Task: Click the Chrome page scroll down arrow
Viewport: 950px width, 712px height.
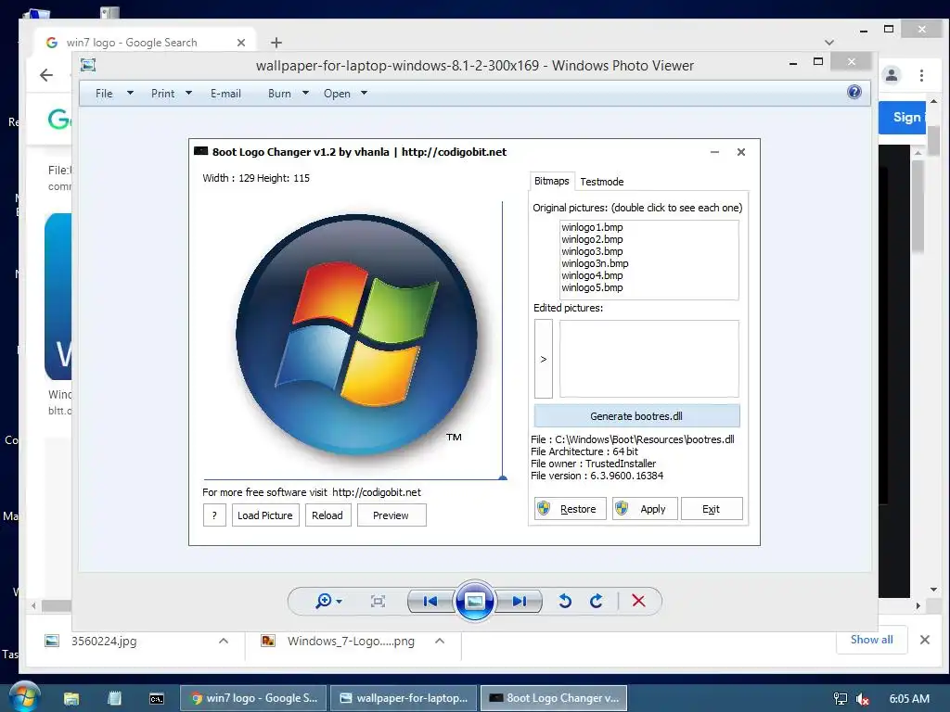Action: click(x=933, y=589)
